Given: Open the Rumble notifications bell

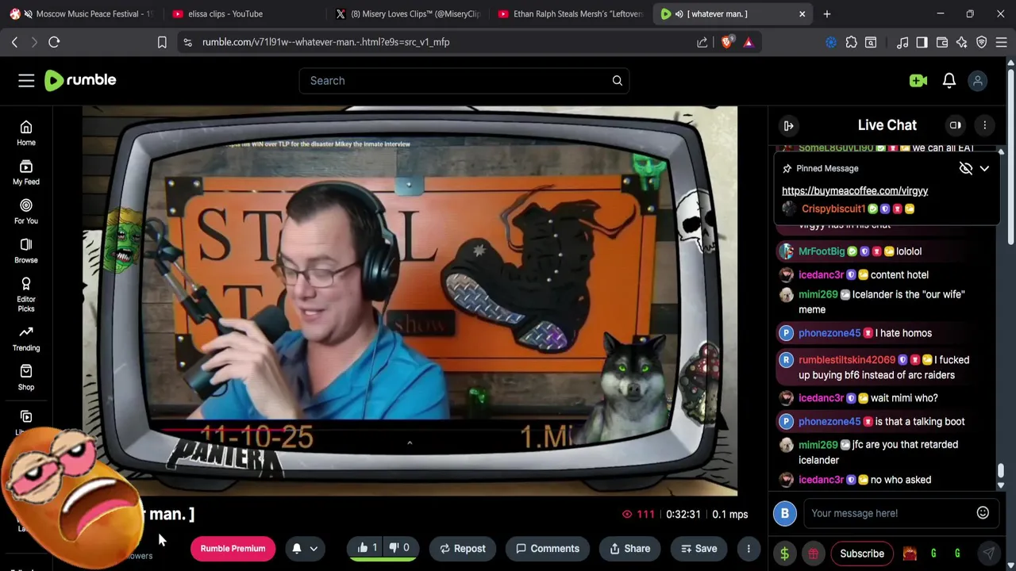Looking at the screenshot, I should tap(949, 80).
